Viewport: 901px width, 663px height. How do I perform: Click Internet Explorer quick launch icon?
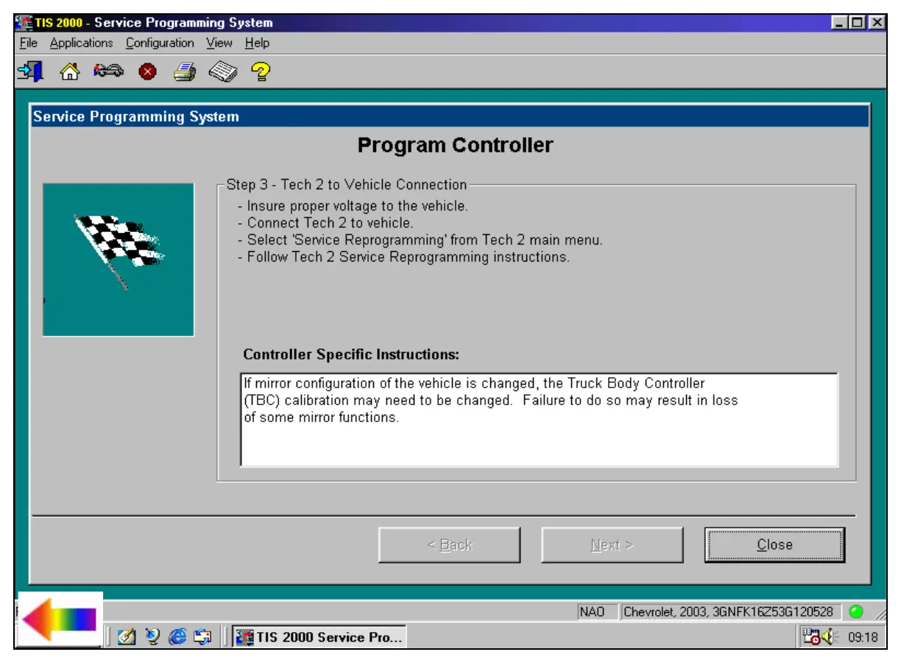pyautogui.click(x=177, y=637)
